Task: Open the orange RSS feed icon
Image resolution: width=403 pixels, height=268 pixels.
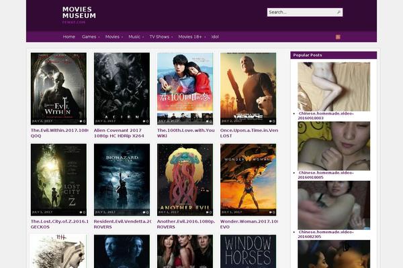Action: pyautogui.click(x=338, y=37)
